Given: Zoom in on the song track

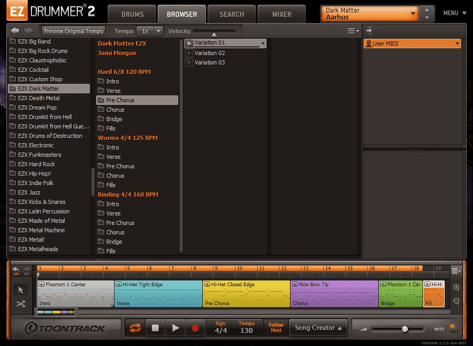Looking at the screenshot, I should (456, 287).
